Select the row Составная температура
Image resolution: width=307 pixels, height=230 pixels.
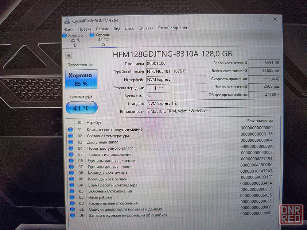(x=170, y=135)
